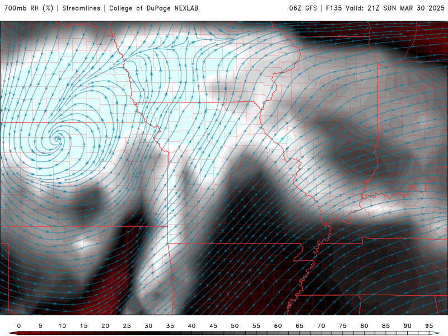The height and width of the screenshot is (336, 448).
Task: Click the 'F135 Valid: 21Z SUN MAR 30 2025' text
Action: point(385,8)
